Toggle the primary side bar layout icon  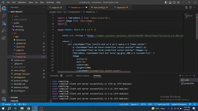pyautogui.click(x=166, y=2)
